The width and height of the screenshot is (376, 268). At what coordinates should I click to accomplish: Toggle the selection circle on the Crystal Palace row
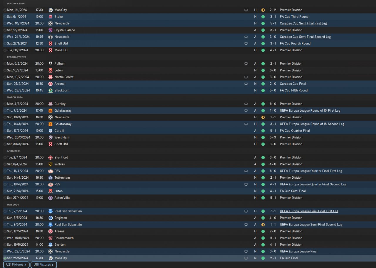pyautogui.click(x=5, y=30)
